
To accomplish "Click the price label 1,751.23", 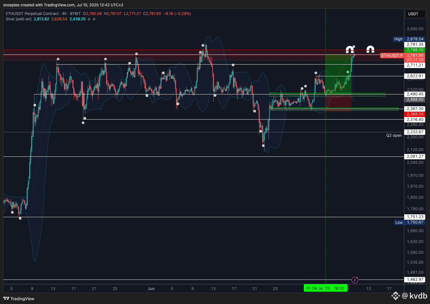I will (x=415, y=217).
